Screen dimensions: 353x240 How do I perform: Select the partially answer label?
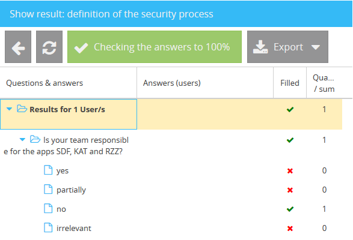tap(71, 190)
